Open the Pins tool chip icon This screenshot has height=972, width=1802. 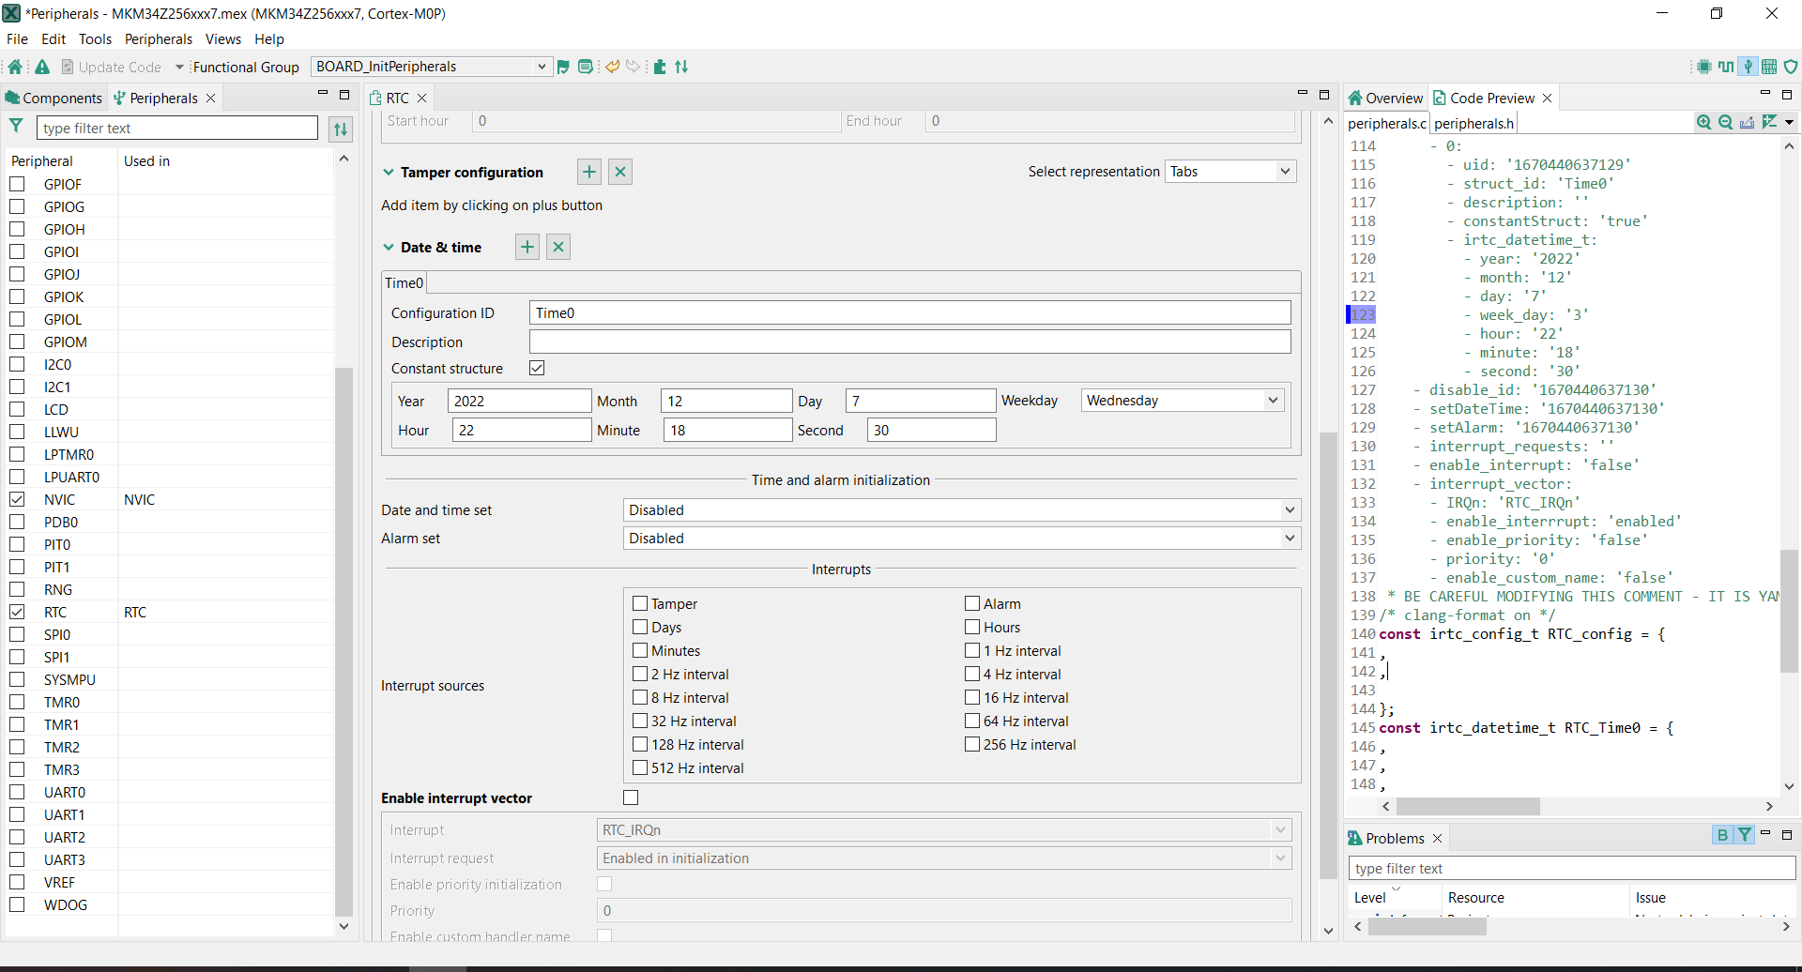(x=1704, y=67)
